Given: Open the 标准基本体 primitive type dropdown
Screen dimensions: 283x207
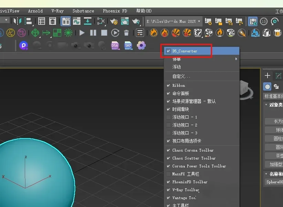Looking at the screenshot, I should click(273, 96).
